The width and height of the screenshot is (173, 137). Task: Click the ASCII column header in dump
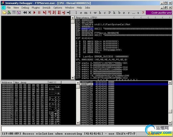coord(55,82)
